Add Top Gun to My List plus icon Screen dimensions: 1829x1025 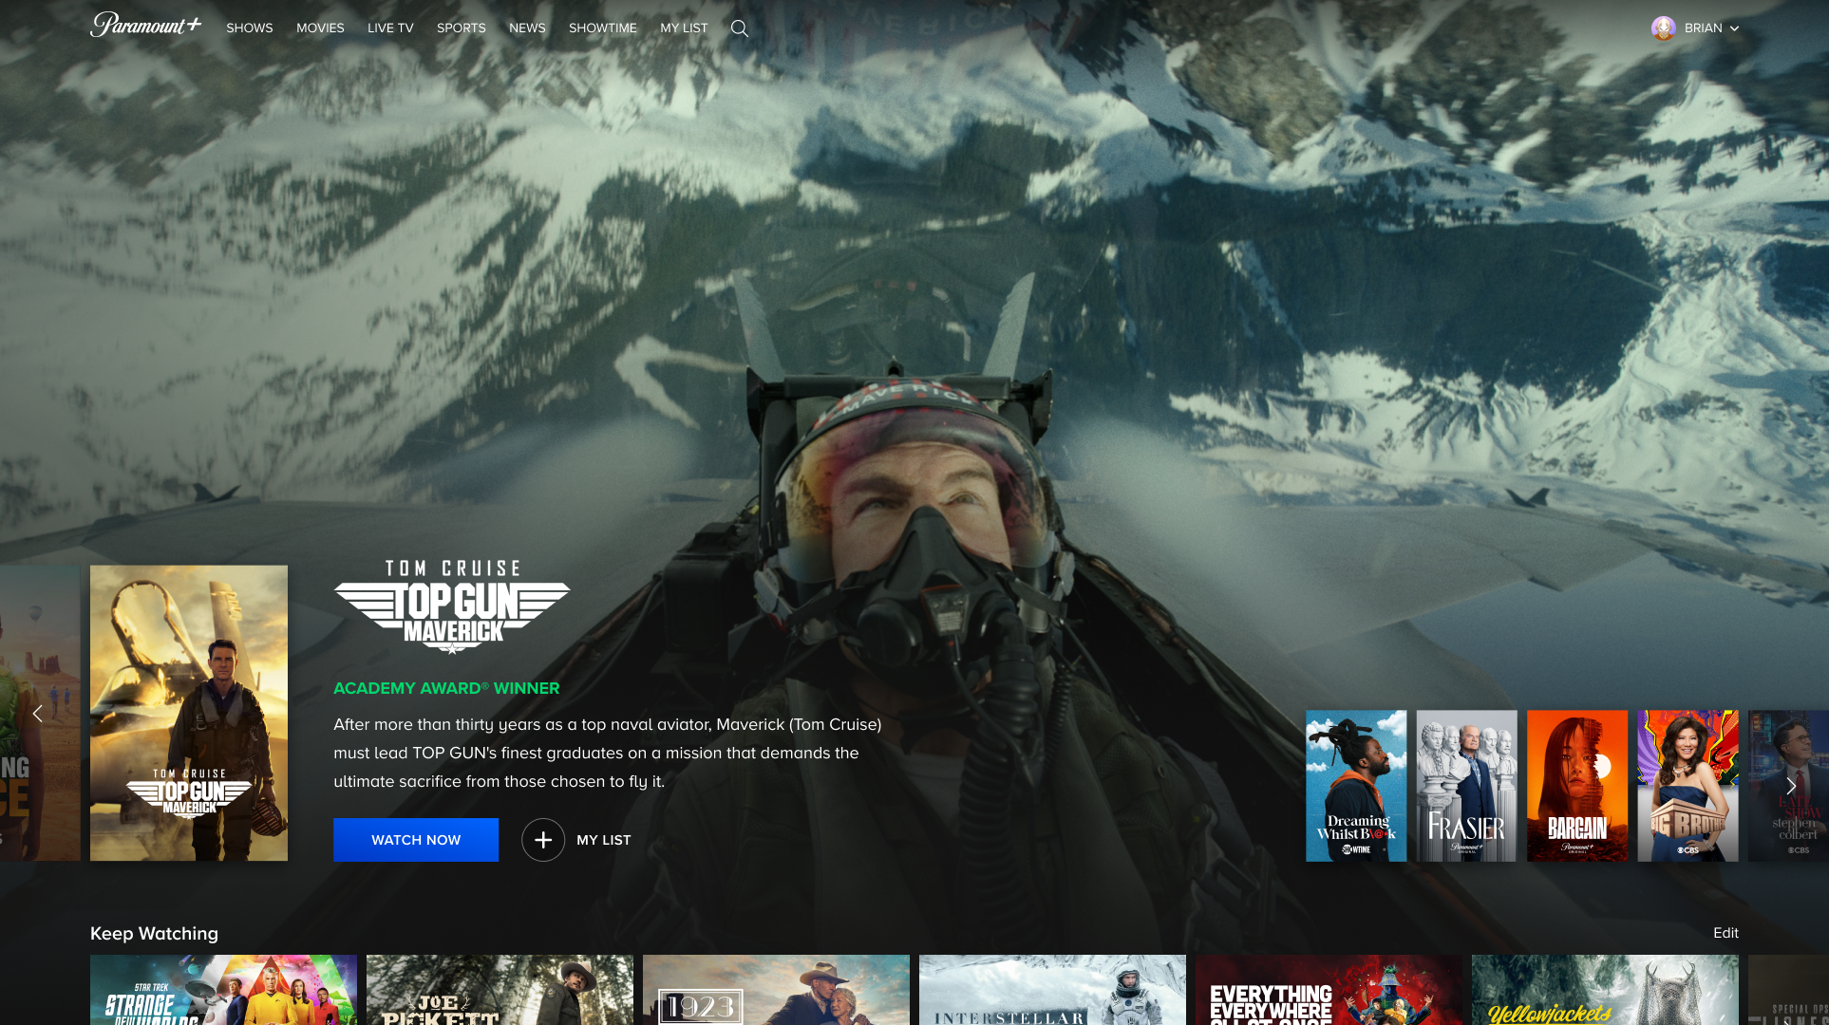click(543, 840)
